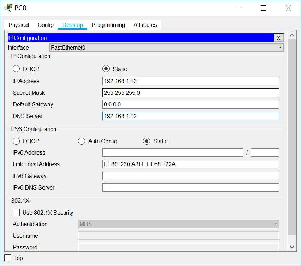Screen dimensions: 301x266
Task: Click the Interface label
Action: click(18, 47)
